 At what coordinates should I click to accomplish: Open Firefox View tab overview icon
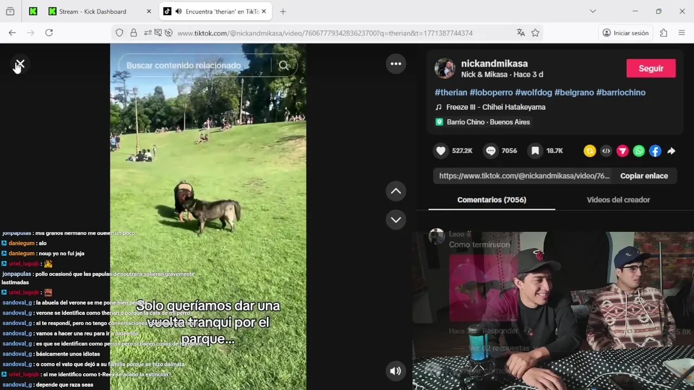click(x=10, y=11)
